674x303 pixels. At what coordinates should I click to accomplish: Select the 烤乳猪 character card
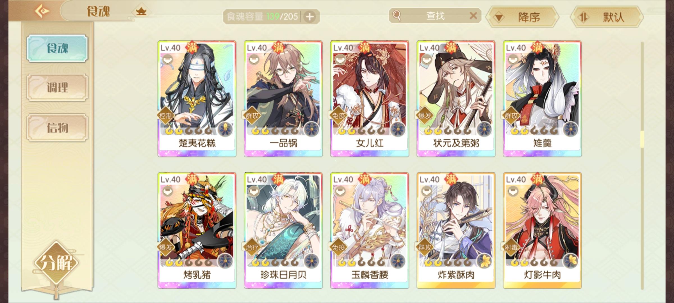coord(197,231)
